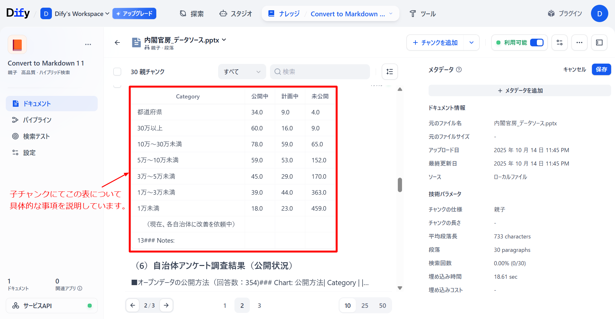
Task: Open the スタジオ tab
Action: click(x=236, y=14)
